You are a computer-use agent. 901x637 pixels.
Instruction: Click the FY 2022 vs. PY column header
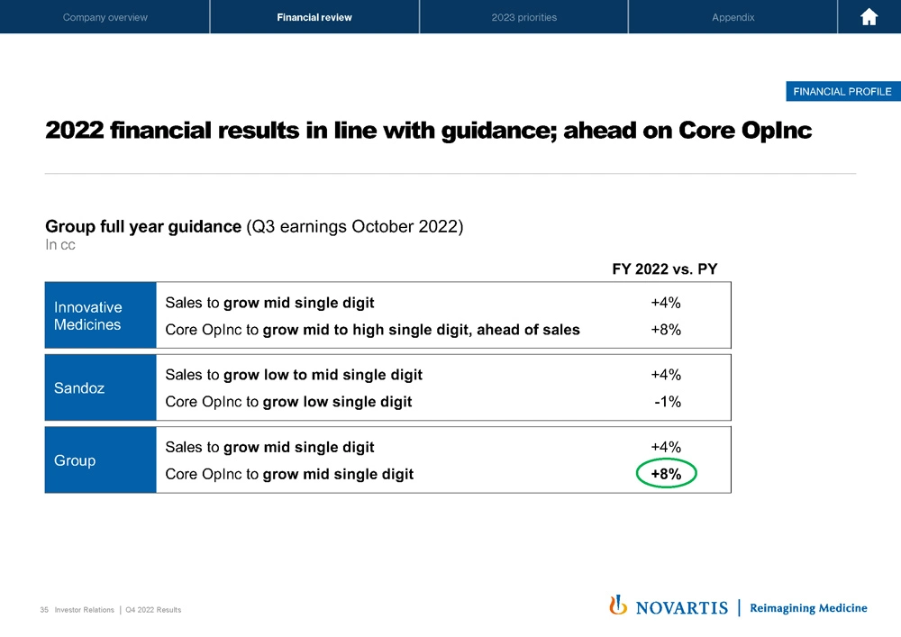(x=665, y=268)
